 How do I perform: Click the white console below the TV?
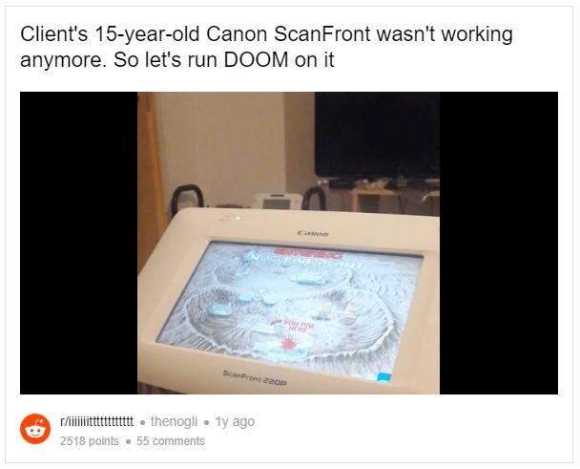277,201
